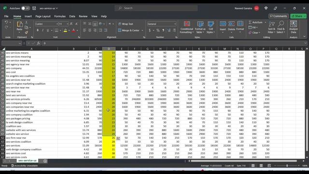The image size is (309, 174).
Task: Adjust the zoom slider in status bar
Action: click(287, 166)
